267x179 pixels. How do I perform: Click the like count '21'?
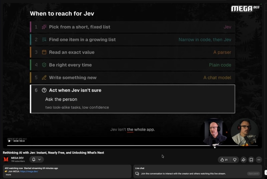(x=226, y=160)
